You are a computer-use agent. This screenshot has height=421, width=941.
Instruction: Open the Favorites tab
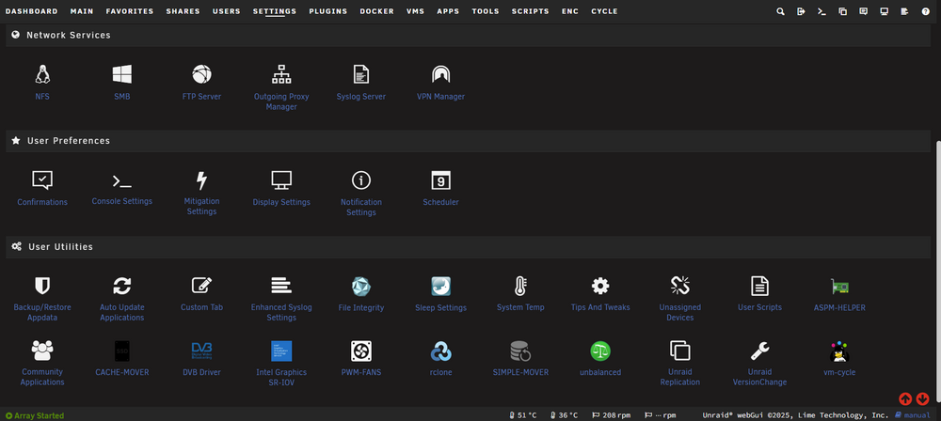click(x=130, y=11)
